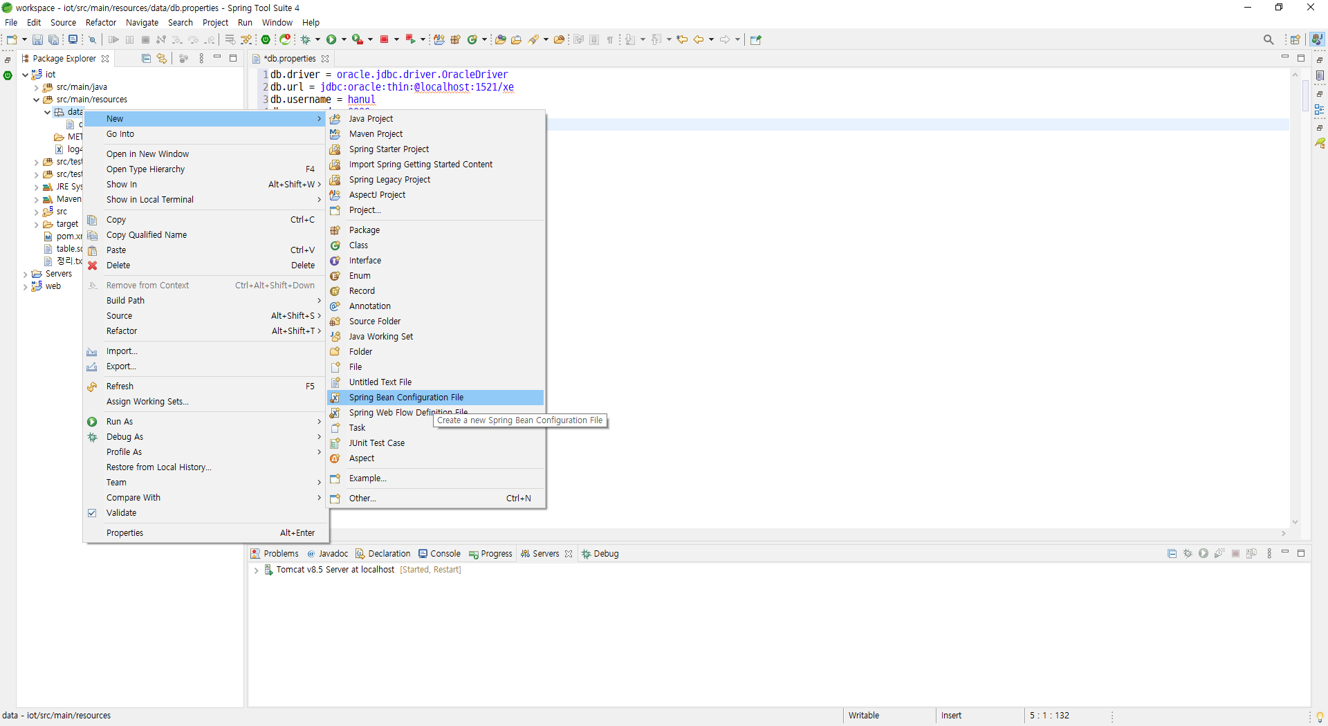Click Refresh in the context menu
Viewport: 1328px width, 726px height.
(x=205, y=387)
